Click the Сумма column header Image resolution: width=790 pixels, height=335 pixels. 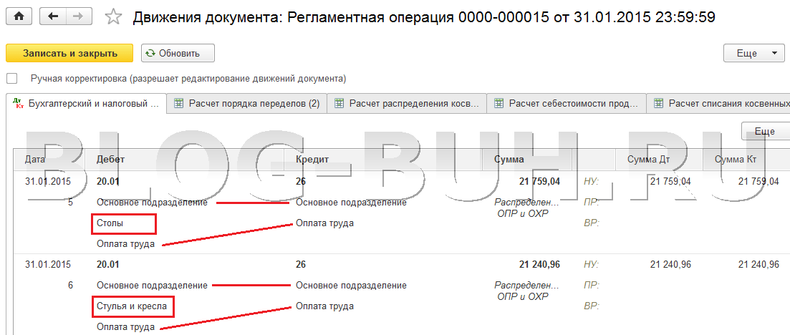pos(509,160)
